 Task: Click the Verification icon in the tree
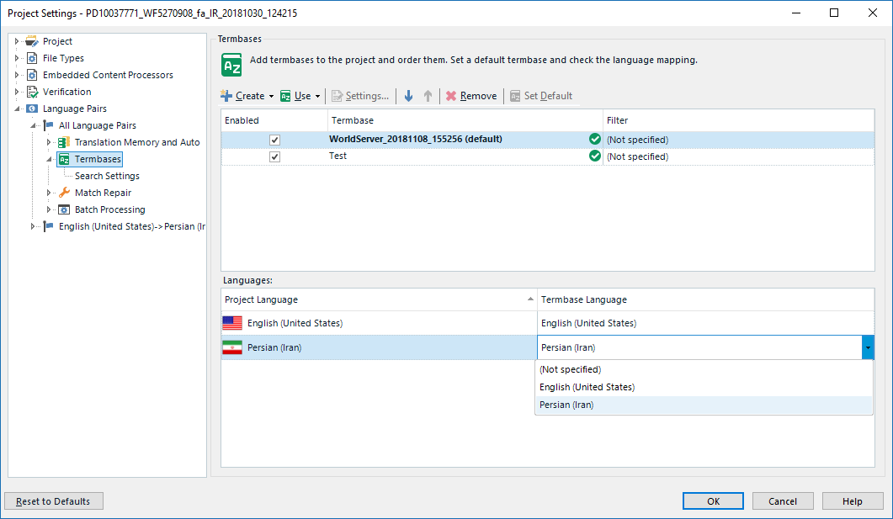click(32, 92)
